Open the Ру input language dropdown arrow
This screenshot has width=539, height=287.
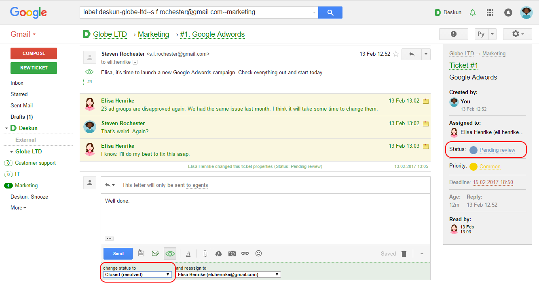[x=492, y=34]
